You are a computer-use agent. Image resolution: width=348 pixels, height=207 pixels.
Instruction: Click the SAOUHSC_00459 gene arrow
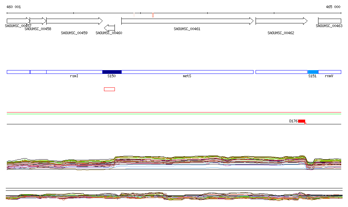(74, 21)
